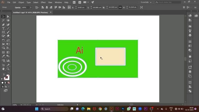Select the Zoom tool
This screenshot has height=112, width=199.
8,69
